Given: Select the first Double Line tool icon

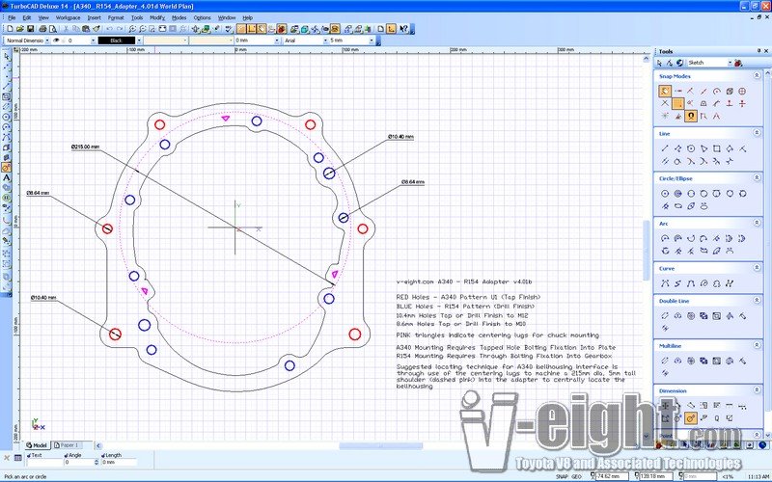Looking at the screenshot, I should [x=665, y=315].
